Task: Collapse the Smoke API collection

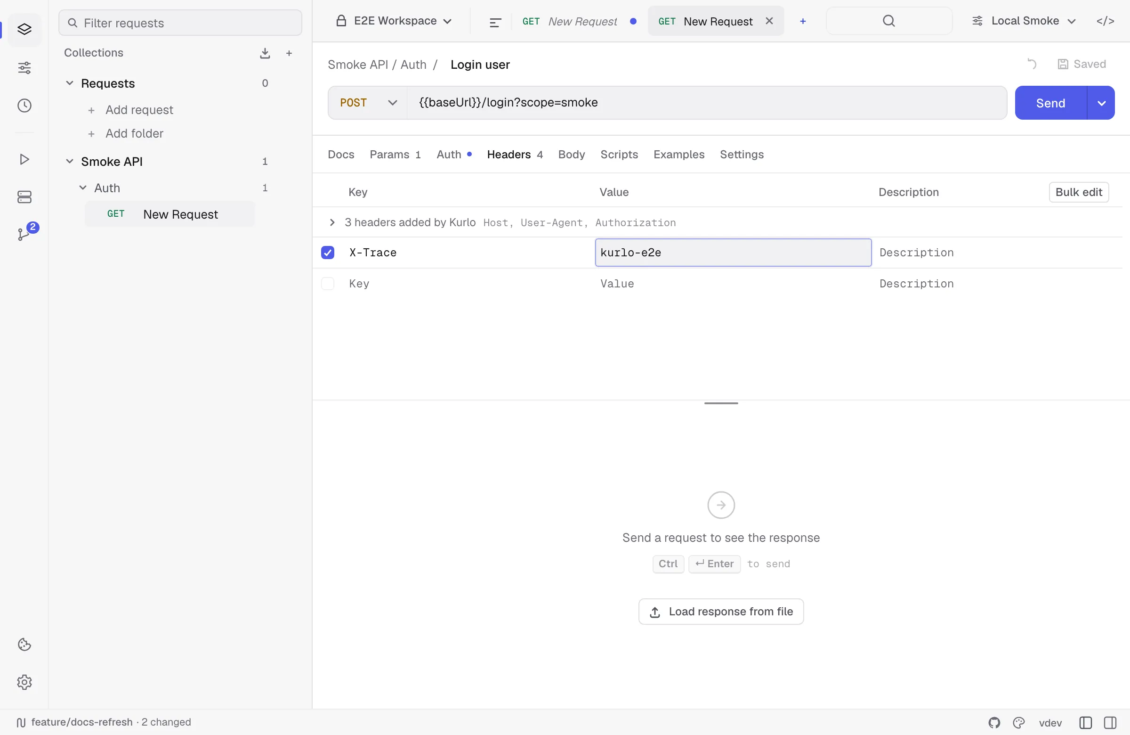Action: tap(69, 162)
